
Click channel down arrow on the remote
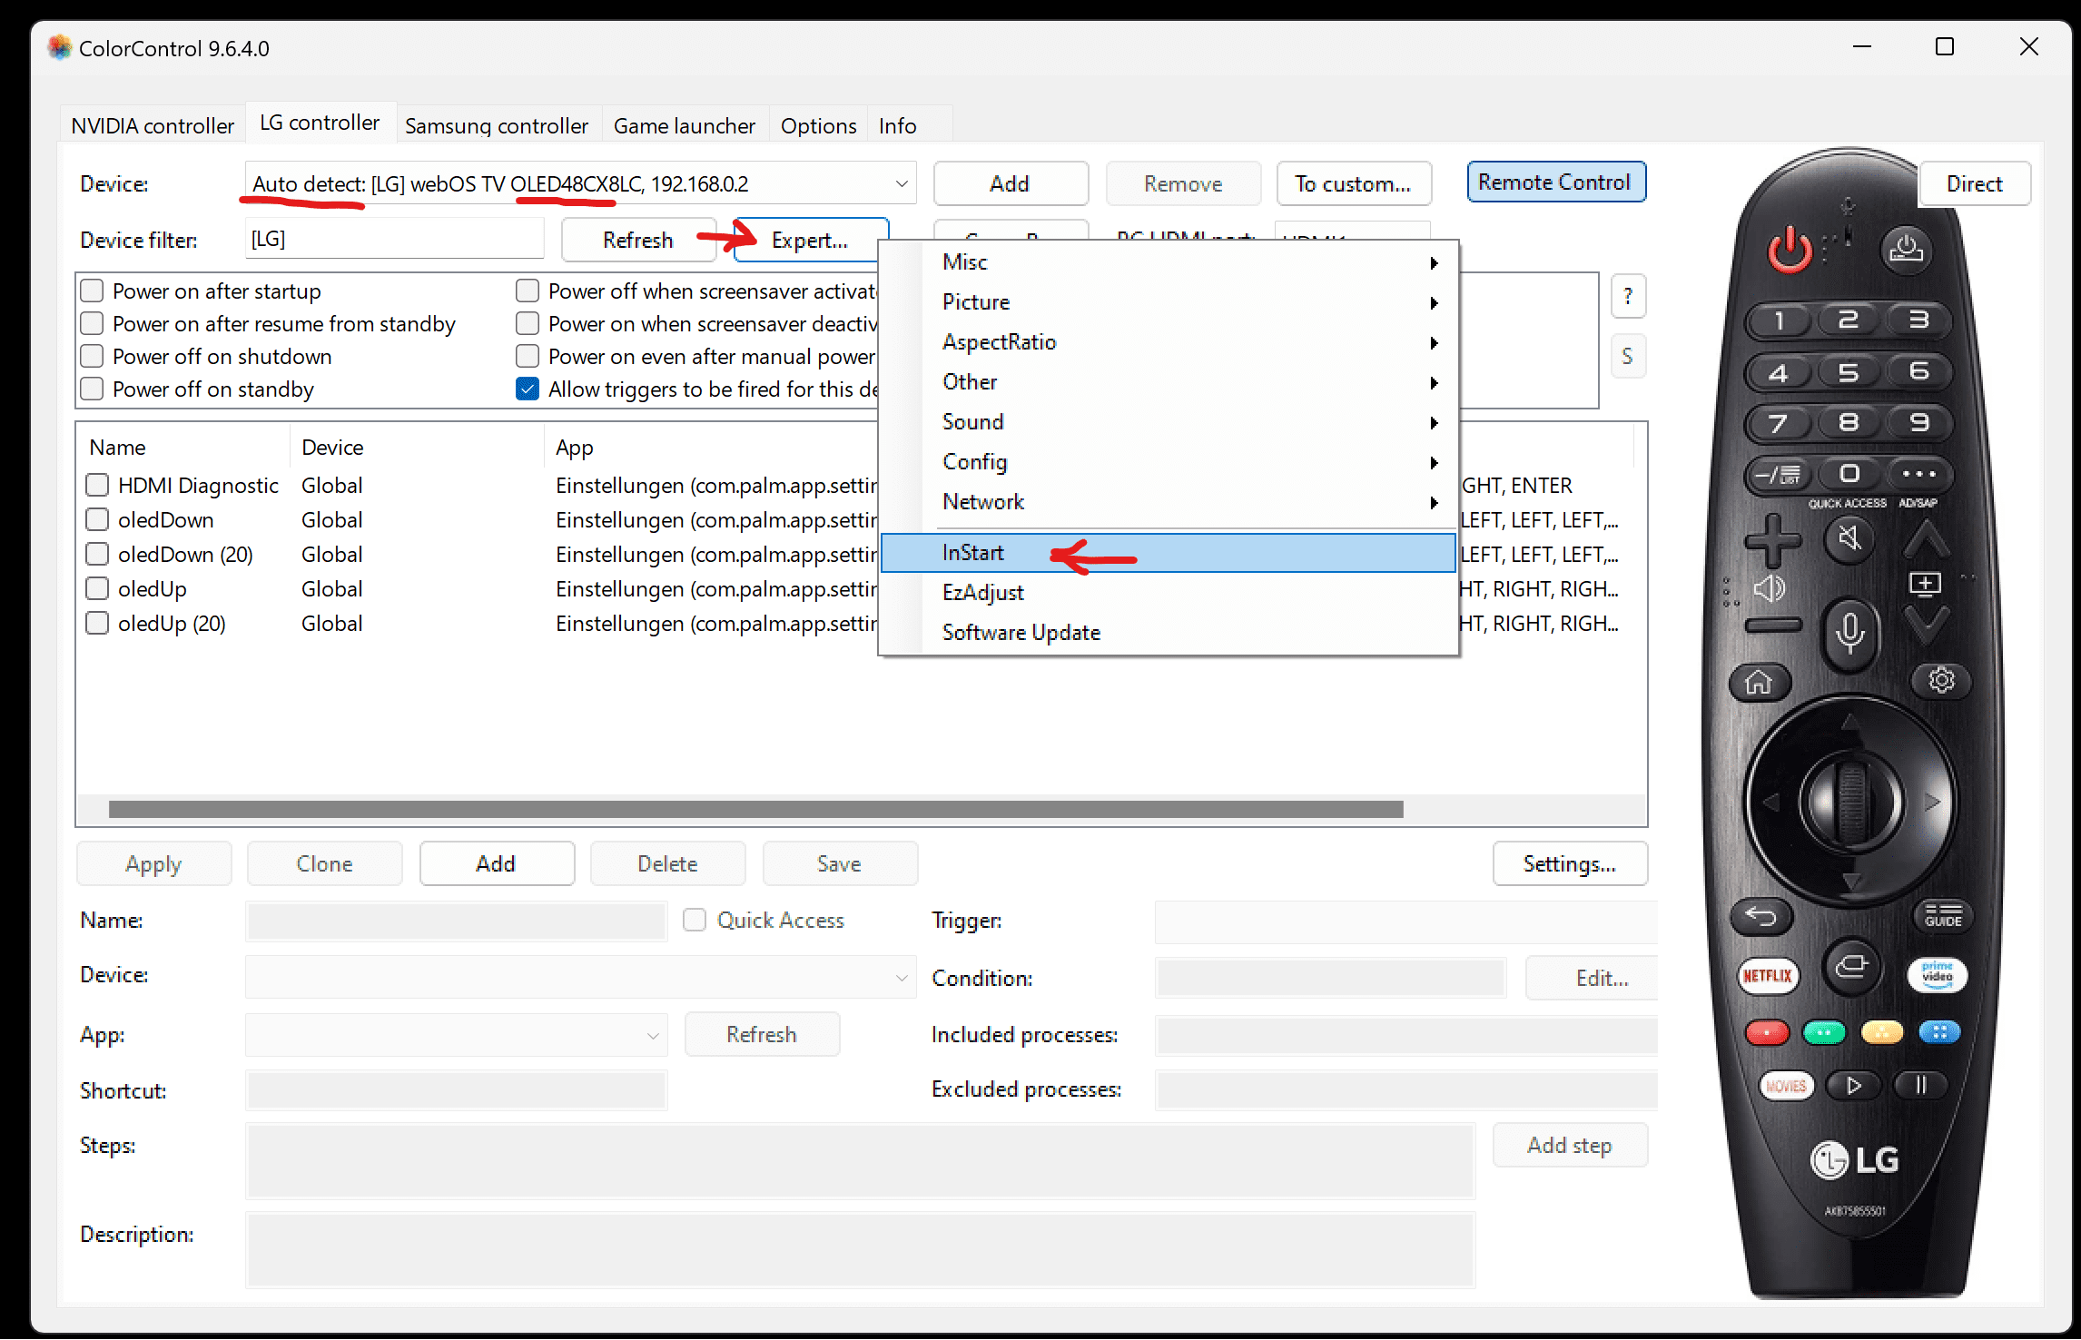coord(1926,625)
